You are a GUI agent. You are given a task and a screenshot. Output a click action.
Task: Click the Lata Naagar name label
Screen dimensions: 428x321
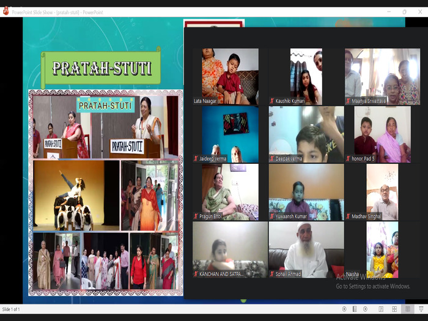[x=205, y=101]
